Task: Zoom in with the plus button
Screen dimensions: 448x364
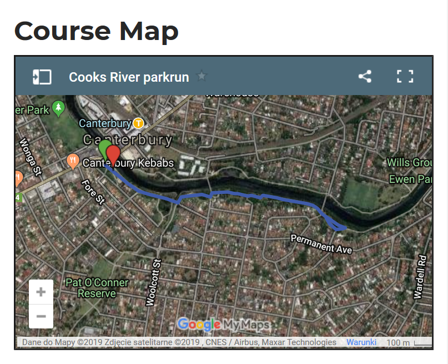Action: [x=41, y=291]
